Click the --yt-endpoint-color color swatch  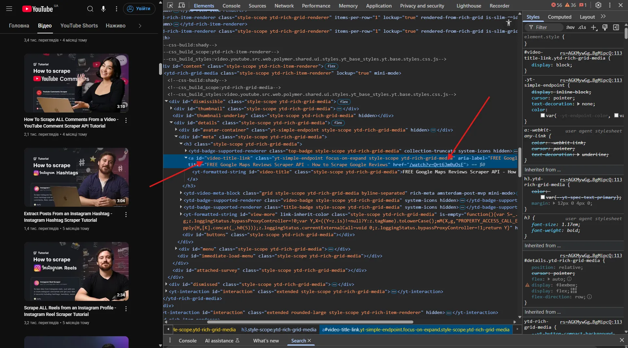click(543, 115)
